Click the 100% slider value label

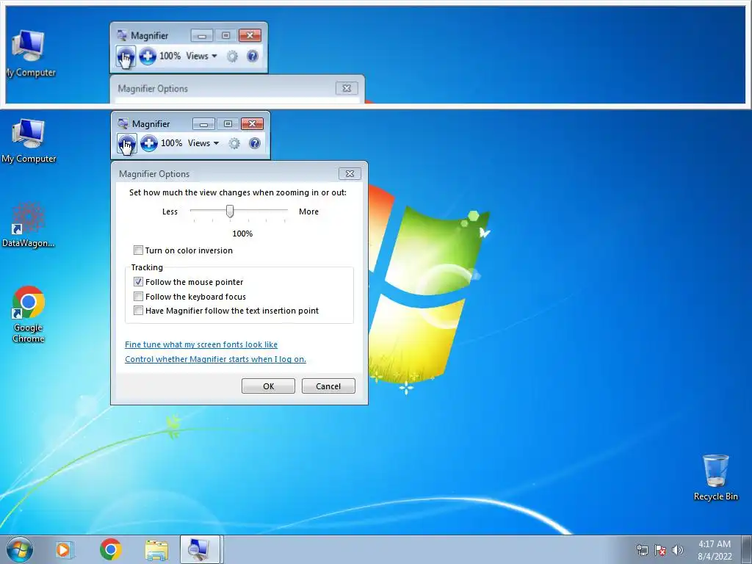[242, 234]
